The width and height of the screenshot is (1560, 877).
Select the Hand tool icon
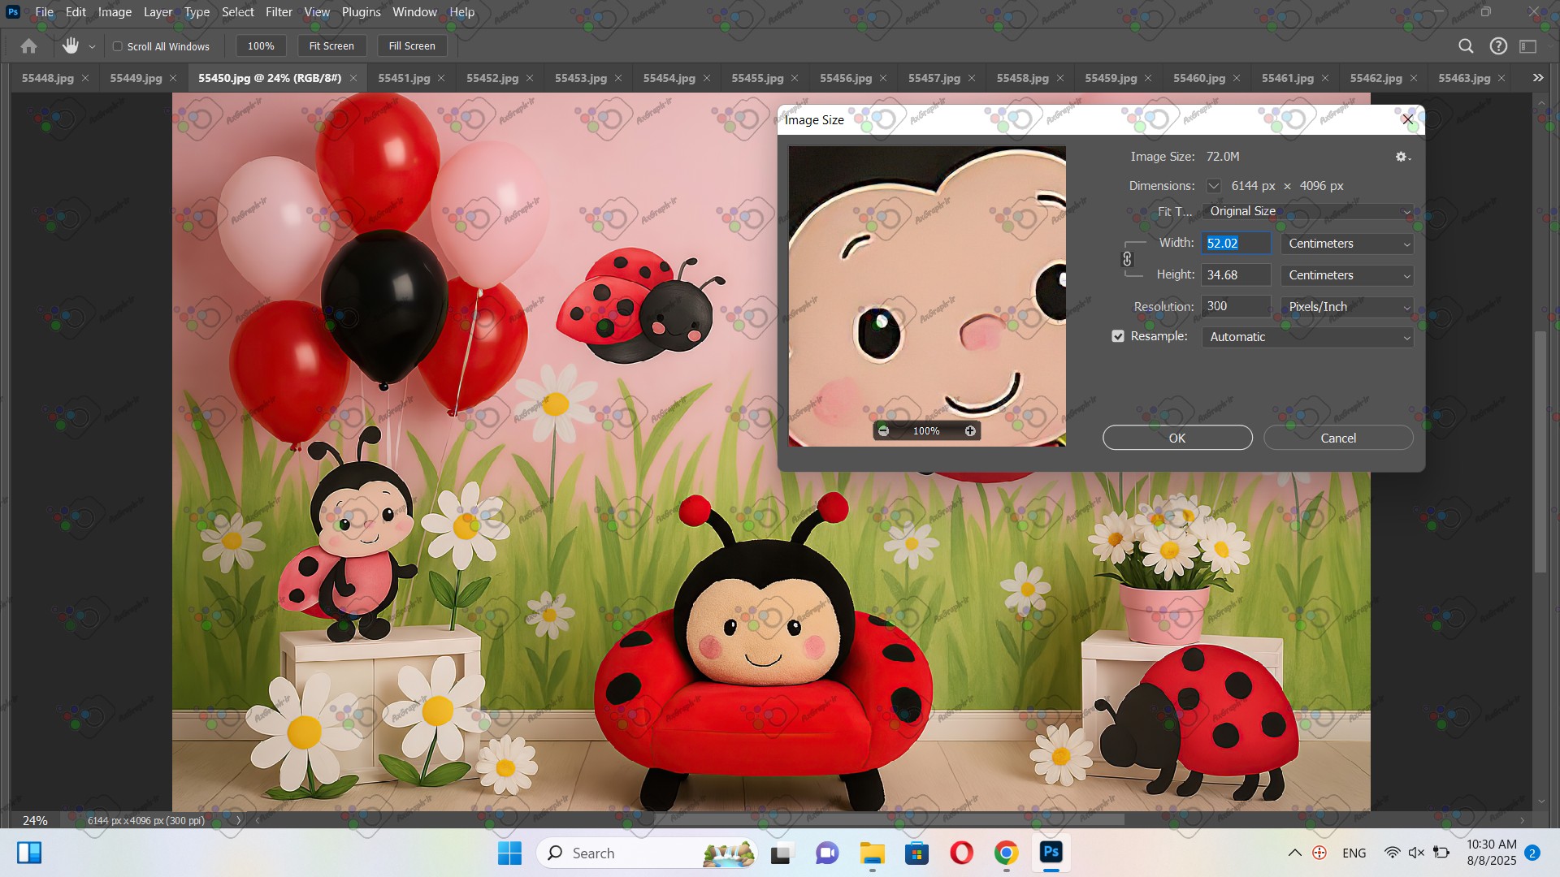[x=71, y=46]
